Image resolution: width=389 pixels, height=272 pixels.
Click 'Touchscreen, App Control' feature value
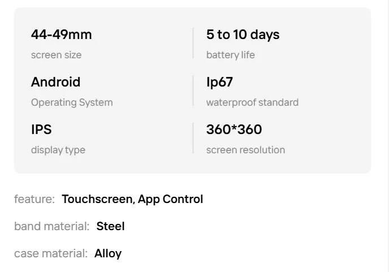(x=132, y=199)
